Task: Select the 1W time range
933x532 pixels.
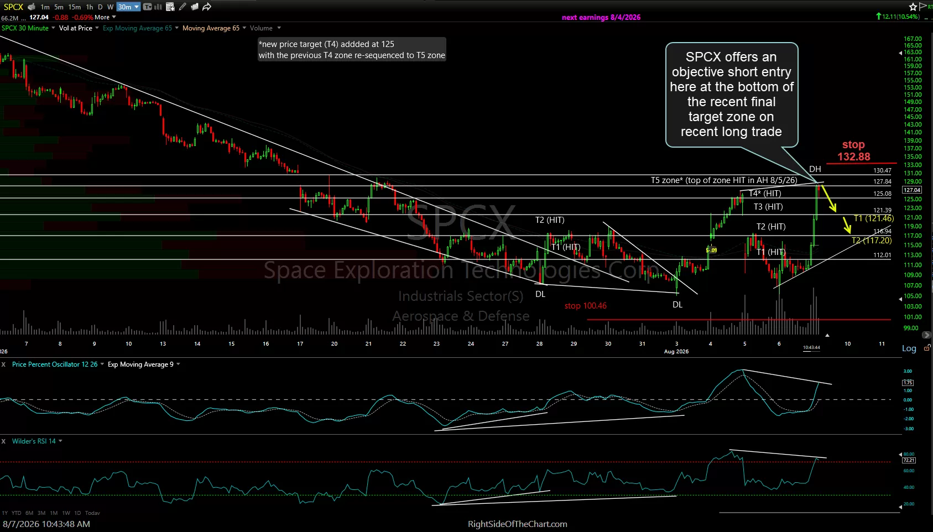Action: click(66, 513)
